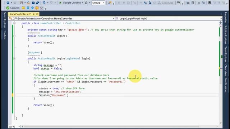Collapse the parameterless Login() method outline

pyautogui.click(x=14, y=36)
